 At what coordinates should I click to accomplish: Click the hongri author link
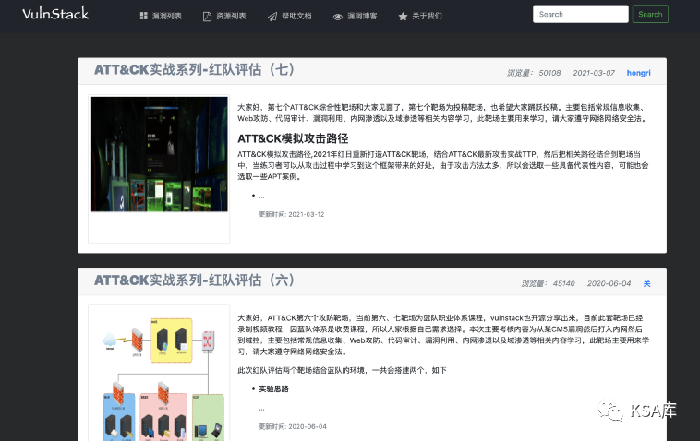pyautogui.click(x=638, y=73)
